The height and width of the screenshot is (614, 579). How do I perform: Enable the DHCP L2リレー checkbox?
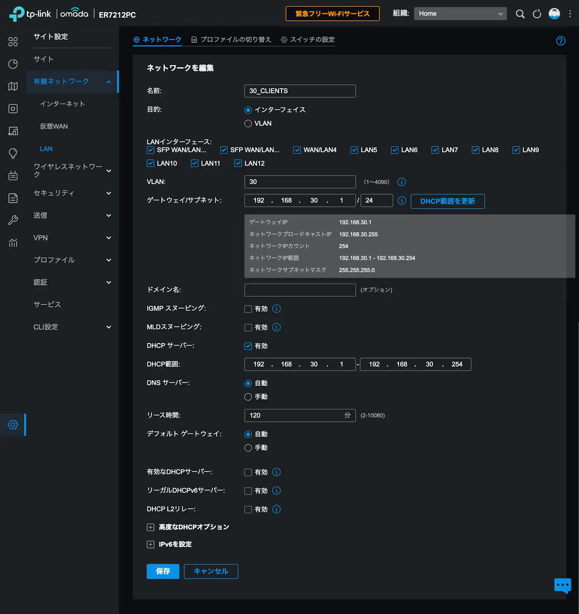(248, 509)
